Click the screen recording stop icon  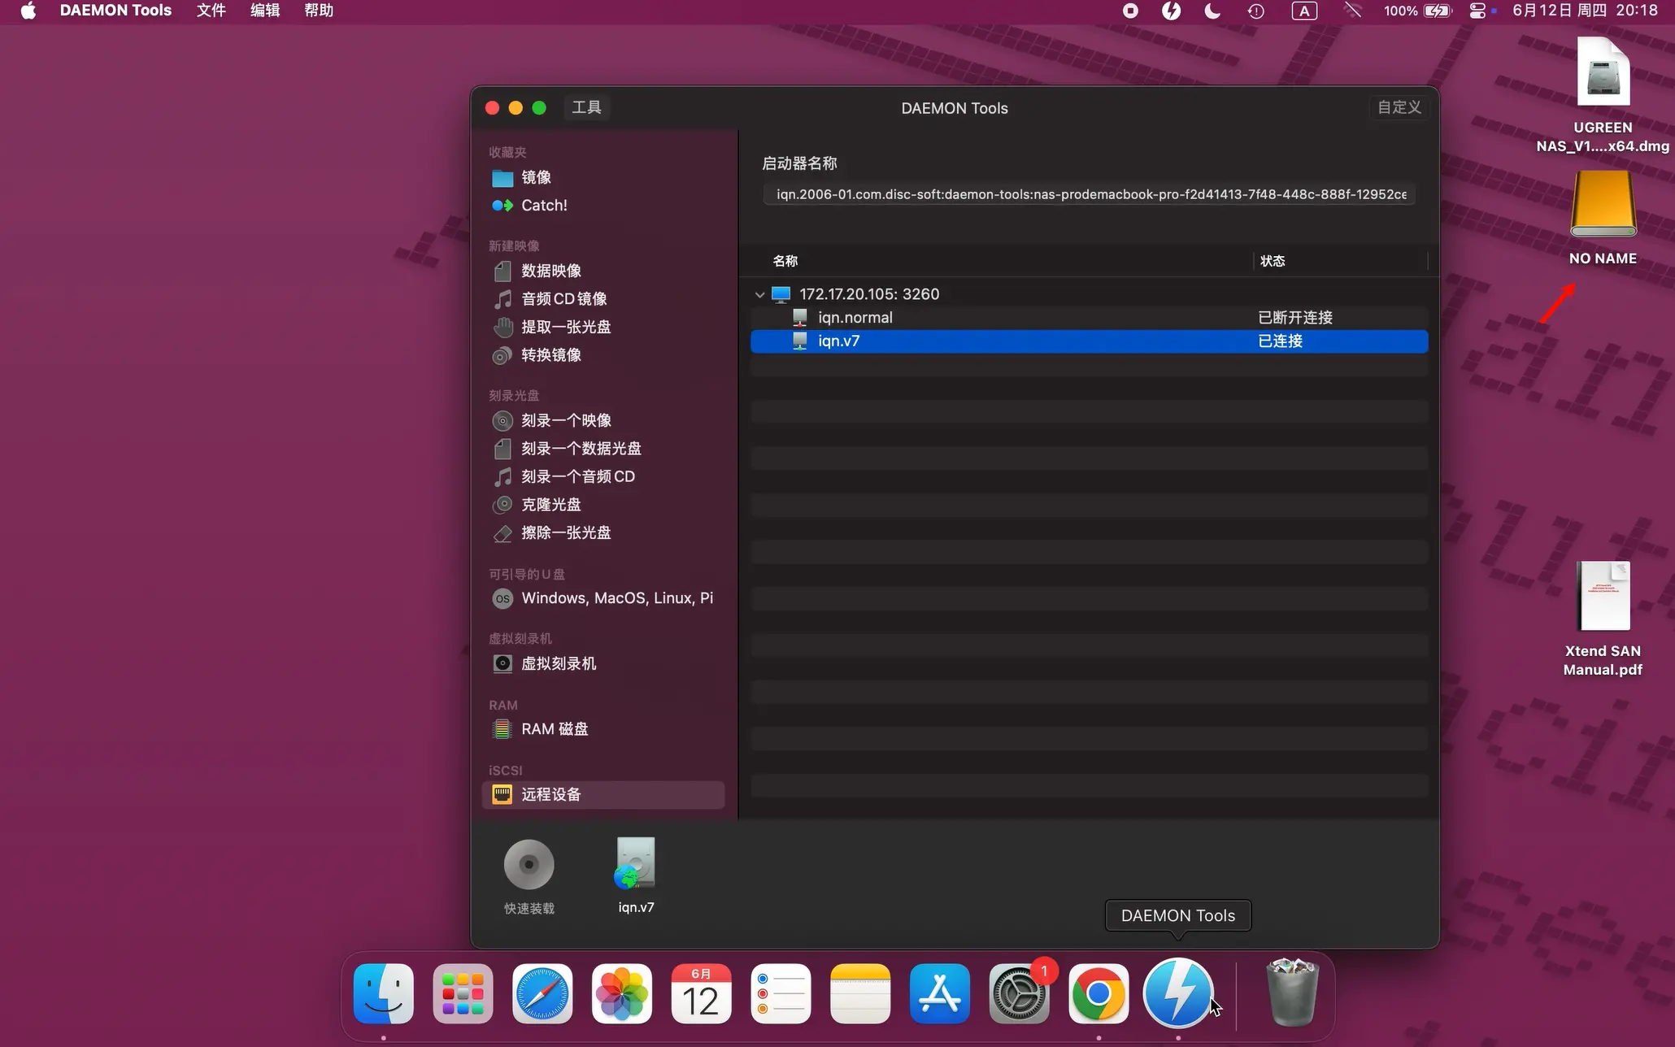point(1130,11)
